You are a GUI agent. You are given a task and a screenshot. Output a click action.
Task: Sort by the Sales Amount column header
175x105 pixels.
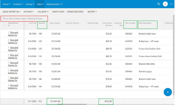(55, 23)
